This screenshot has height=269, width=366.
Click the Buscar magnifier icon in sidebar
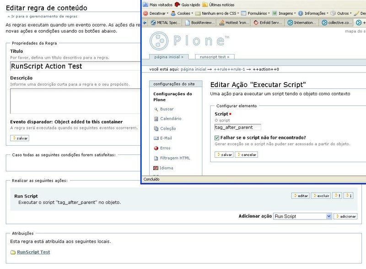click(x=156, y=109)
